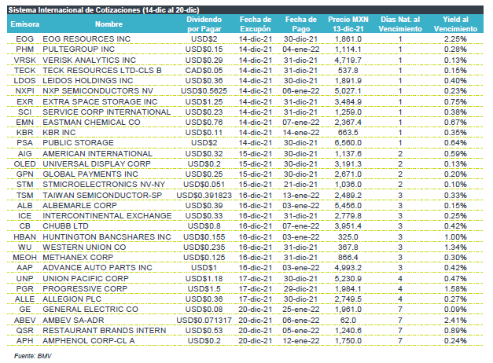Click 'PULTEGROUP INC' name cell
The image size is (493, 363).
point(79,49)
